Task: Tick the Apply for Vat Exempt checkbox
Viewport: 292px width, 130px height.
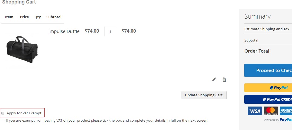Action: (x=3, y=113)
